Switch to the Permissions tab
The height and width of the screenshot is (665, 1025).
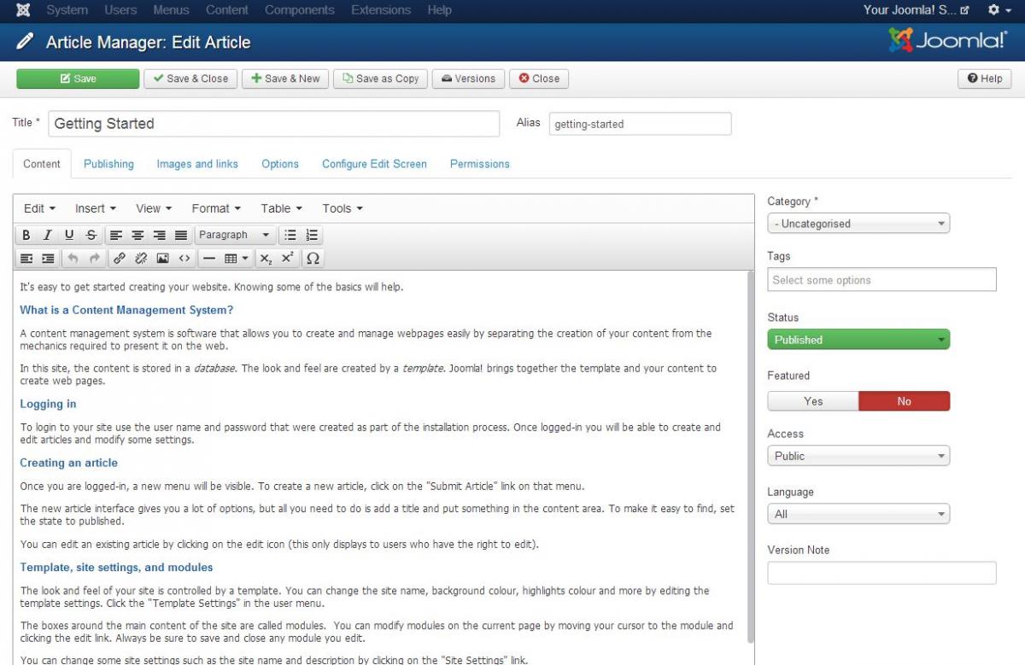[480, 164]
